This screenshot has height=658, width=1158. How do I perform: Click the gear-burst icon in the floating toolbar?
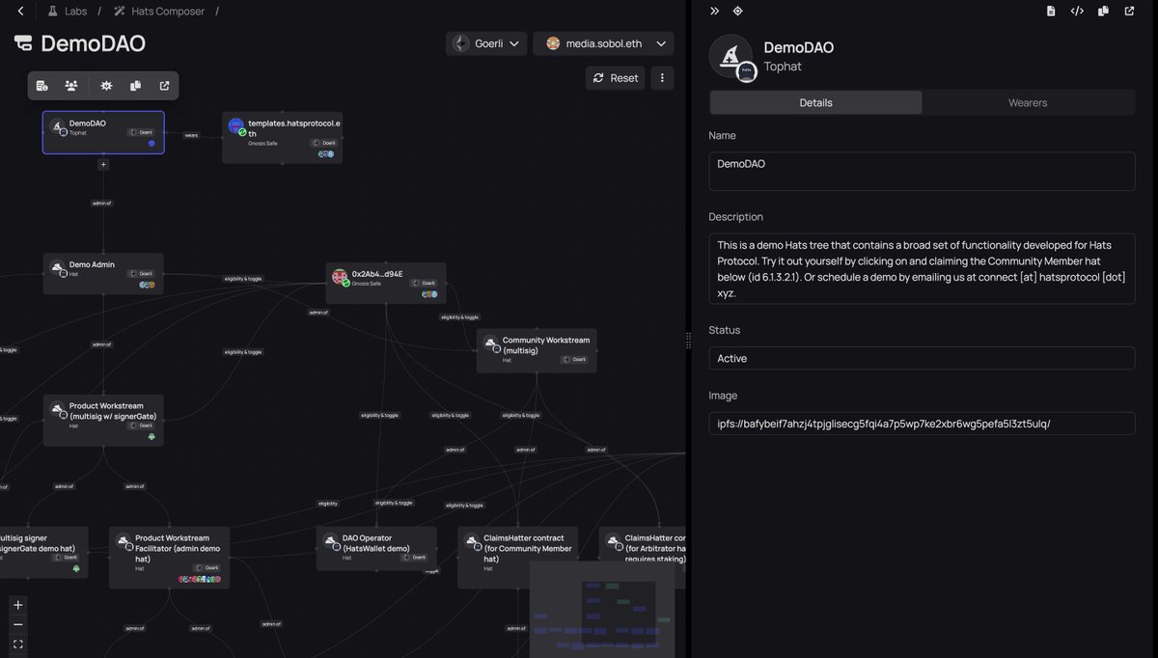pos(106,86)
